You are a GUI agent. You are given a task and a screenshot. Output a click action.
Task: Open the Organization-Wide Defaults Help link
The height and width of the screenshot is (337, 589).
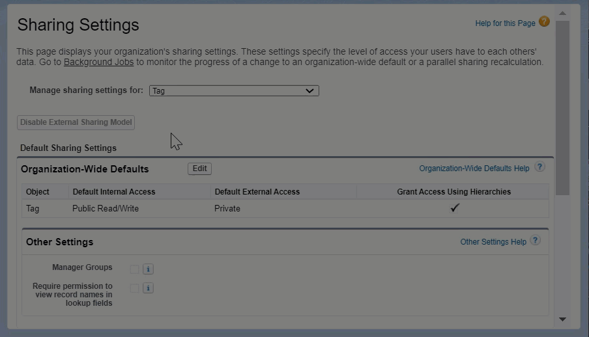coord(474,168)
